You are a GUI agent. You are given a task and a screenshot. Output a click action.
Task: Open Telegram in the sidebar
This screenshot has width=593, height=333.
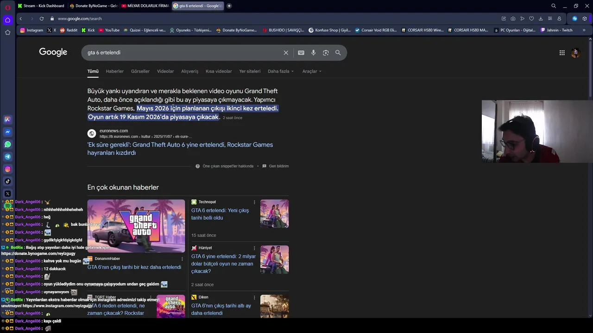click(x=7, y=157)
